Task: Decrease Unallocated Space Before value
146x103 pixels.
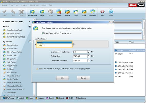Action: 89,53
